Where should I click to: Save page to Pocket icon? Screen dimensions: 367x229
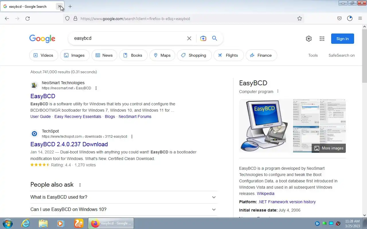339,18
